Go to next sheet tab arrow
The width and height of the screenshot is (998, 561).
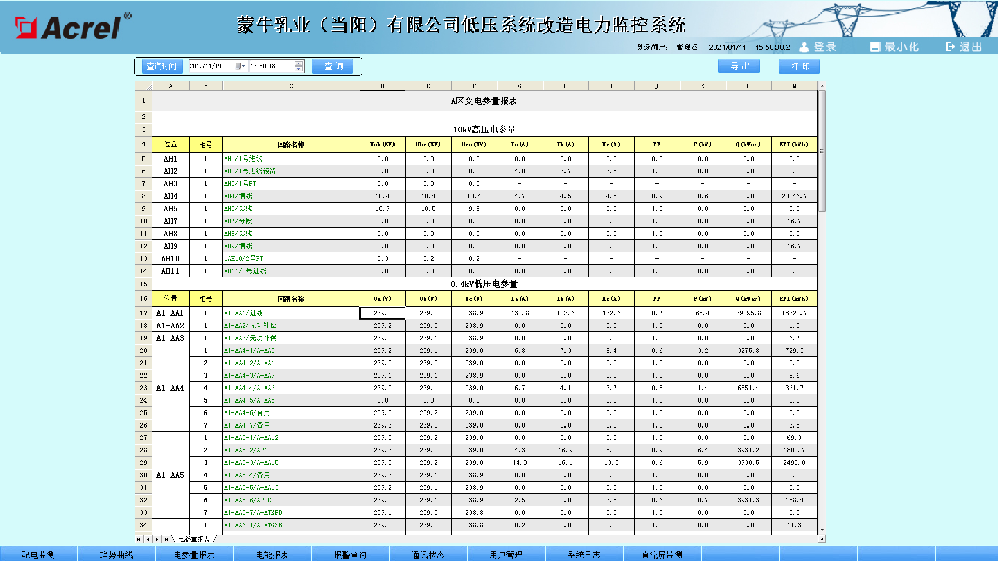coord(156,539)
